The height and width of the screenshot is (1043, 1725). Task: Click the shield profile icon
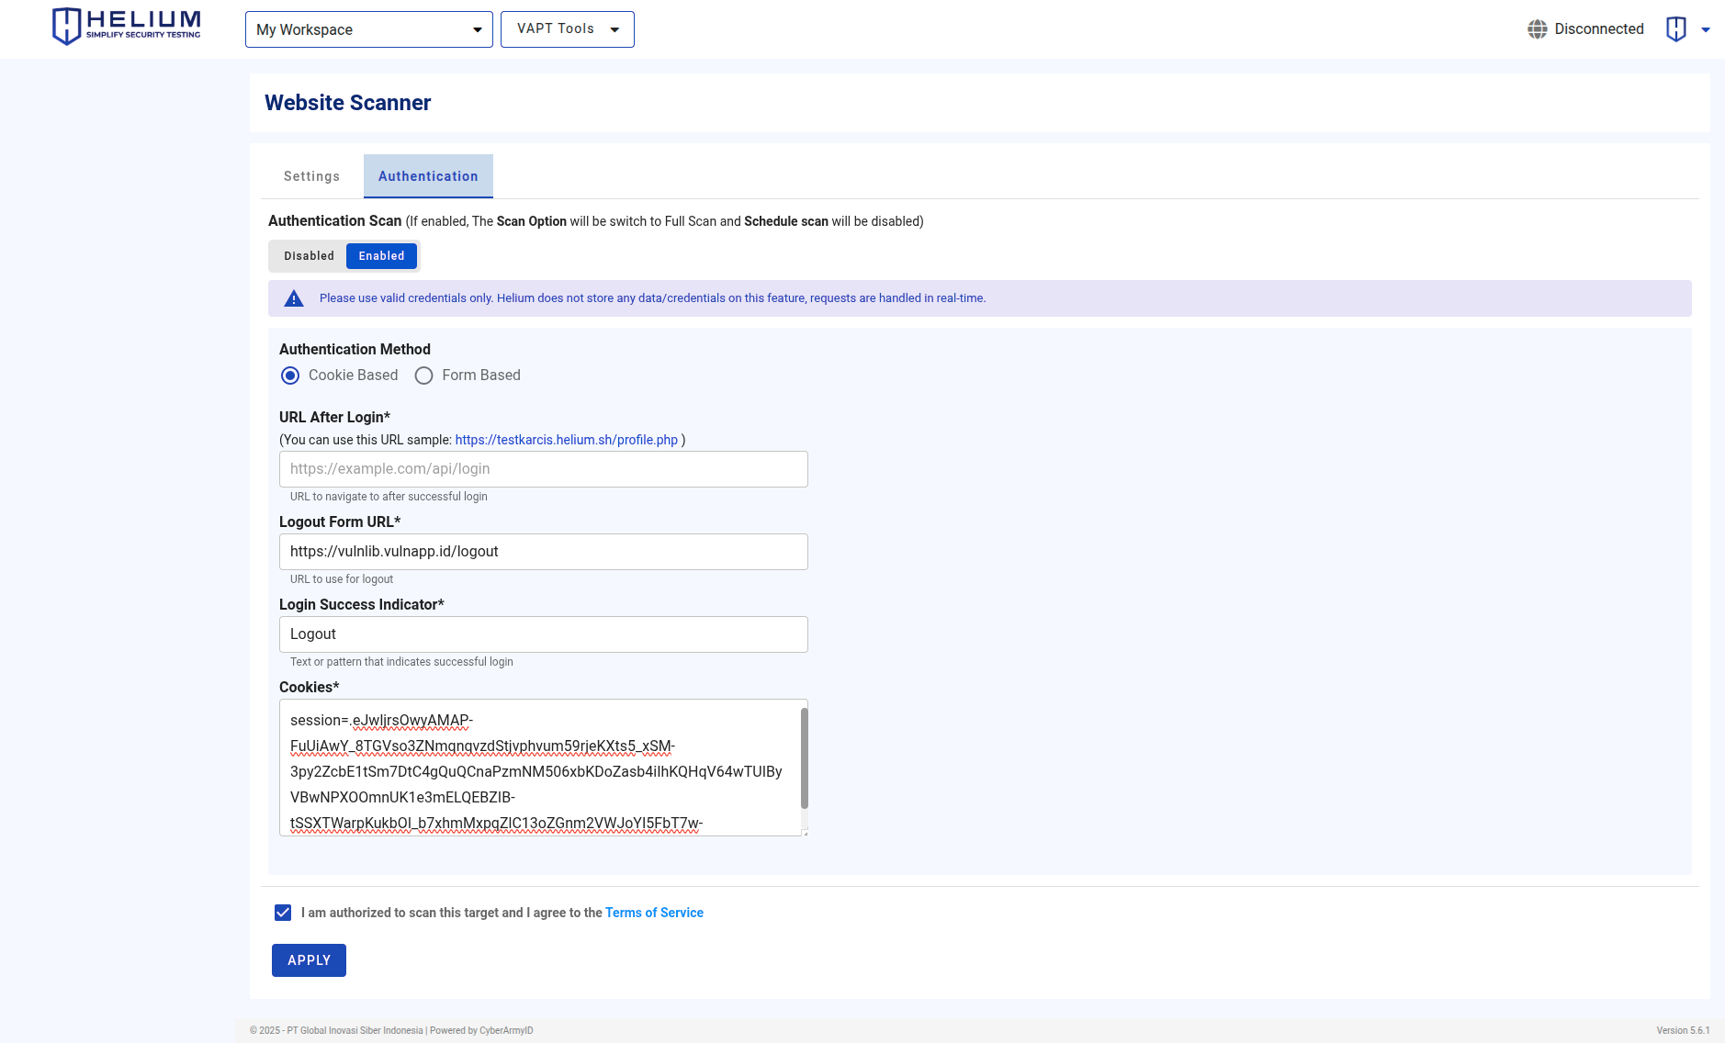coord(1675,29)
